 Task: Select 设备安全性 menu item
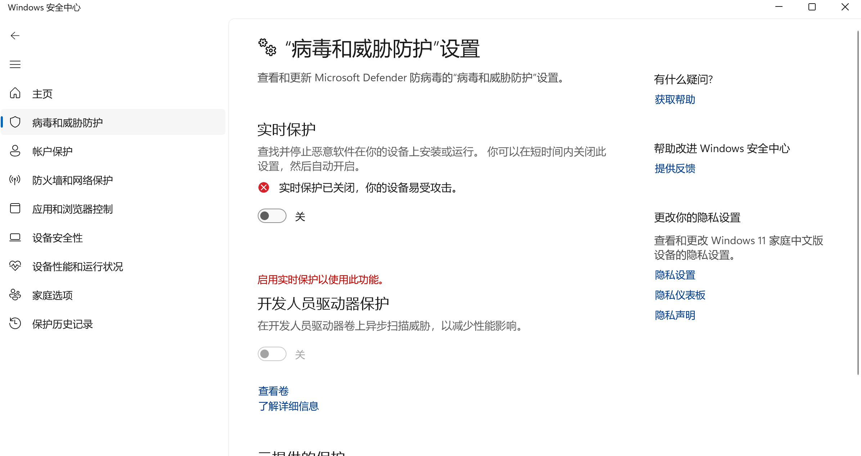click(x=58, y=238)
